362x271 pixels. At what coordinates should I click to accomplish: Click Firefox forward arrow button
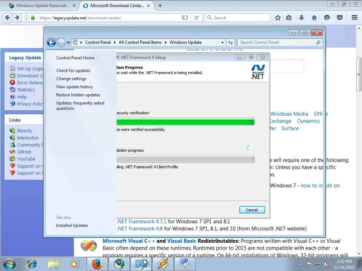pos(17,18)
